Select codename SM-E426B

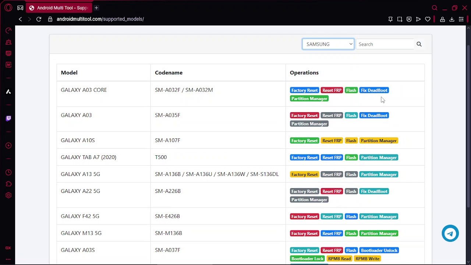tap(167, 216)
